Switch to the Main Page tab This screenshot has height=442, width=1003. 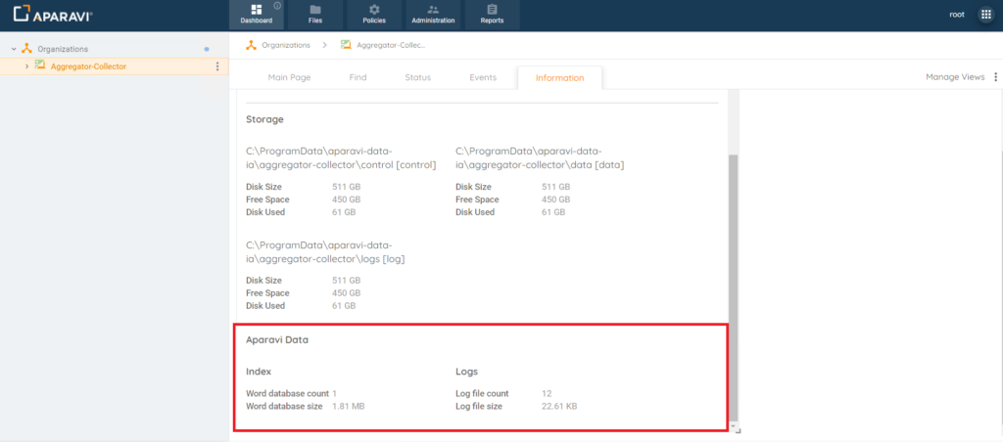coord(289,77)
